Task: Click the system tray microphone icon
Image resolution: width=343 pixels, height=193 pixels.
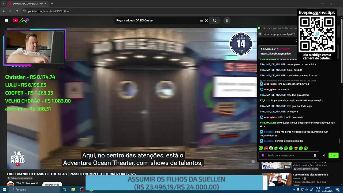Action: [298, 189]
